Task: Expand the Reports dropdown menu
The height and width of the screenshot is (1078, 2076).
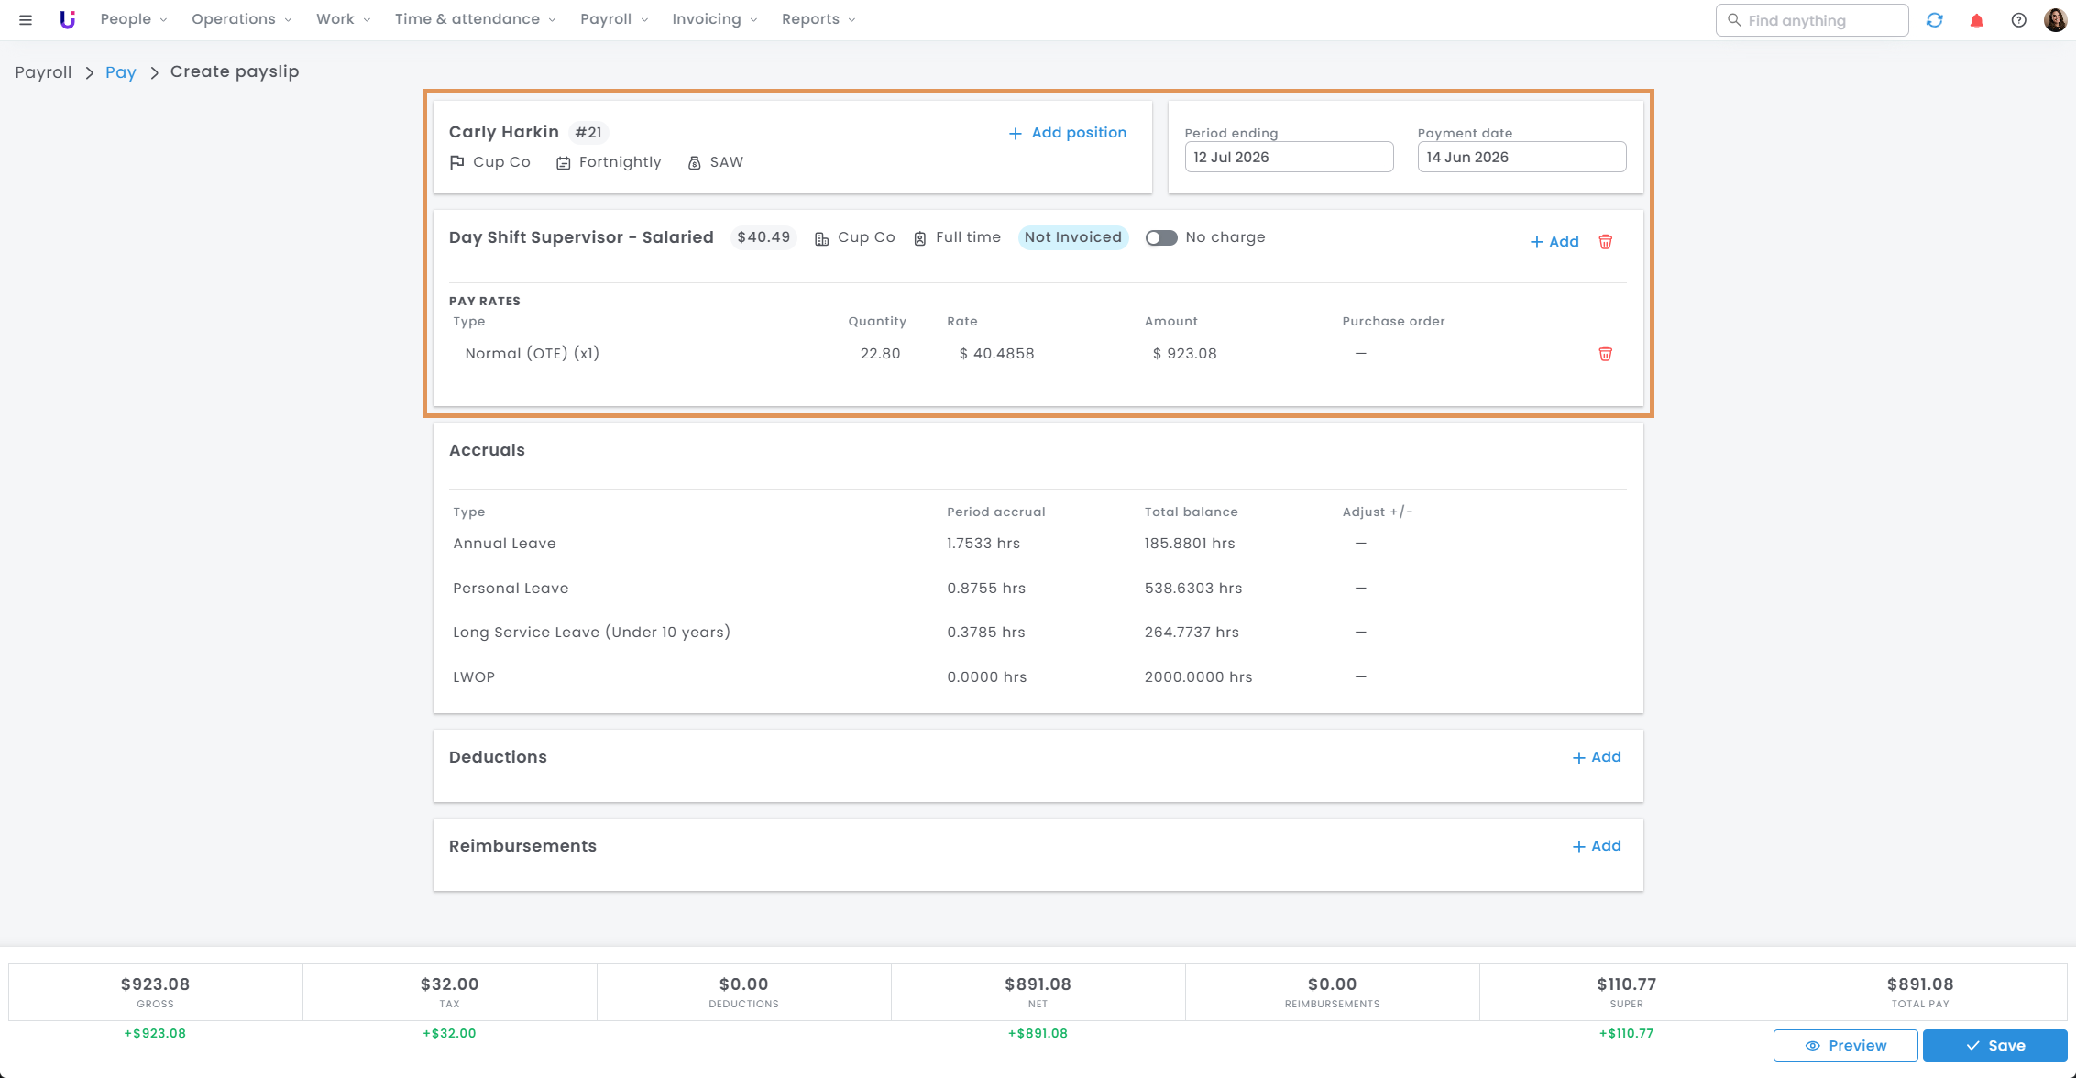Action: 818,19
